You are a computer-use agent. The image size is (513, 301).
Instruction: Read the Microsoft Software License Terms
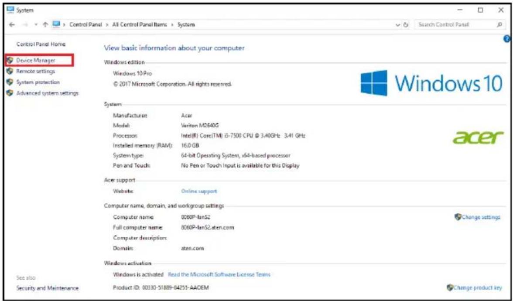pyautogui.click(x=219, y=274)
